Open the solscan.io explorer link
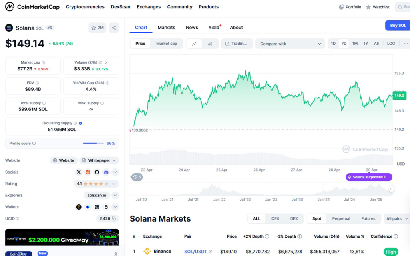 pos(97,195)
